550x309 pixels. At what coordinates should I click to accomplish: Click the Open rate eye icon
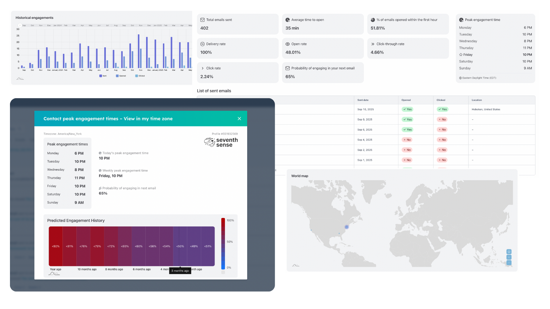click(287, 44)
